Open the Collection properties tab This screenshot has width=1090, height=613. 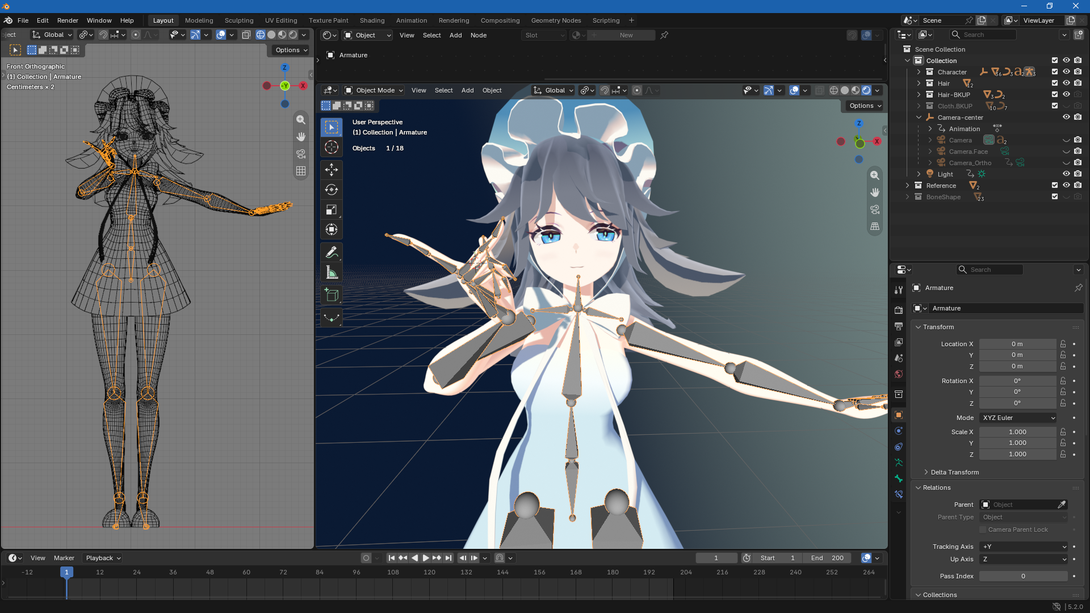899,394
